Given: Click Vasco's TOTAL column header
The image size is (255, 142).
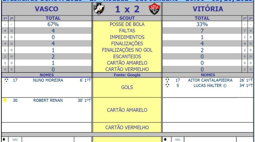Looking at the screenshot, I should click(x=53, y=18).
